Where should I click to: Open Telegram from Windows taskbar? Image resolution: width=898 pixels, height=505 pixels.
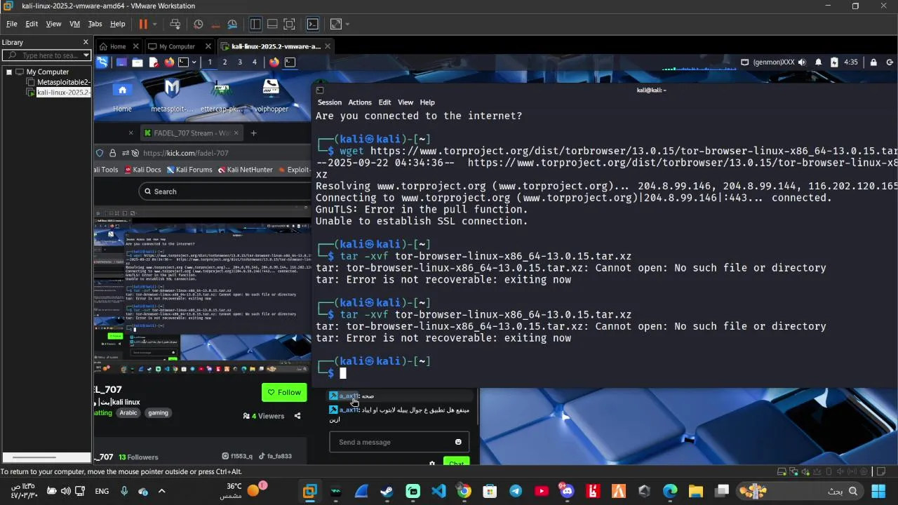point(516,491)
